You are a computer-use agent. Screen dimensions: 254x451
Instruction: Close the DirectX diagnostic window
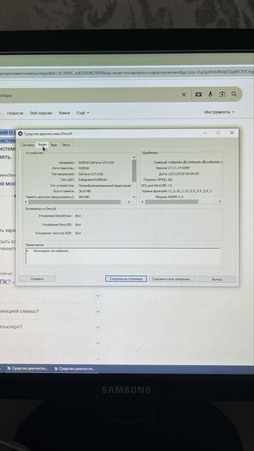point(231,133)
